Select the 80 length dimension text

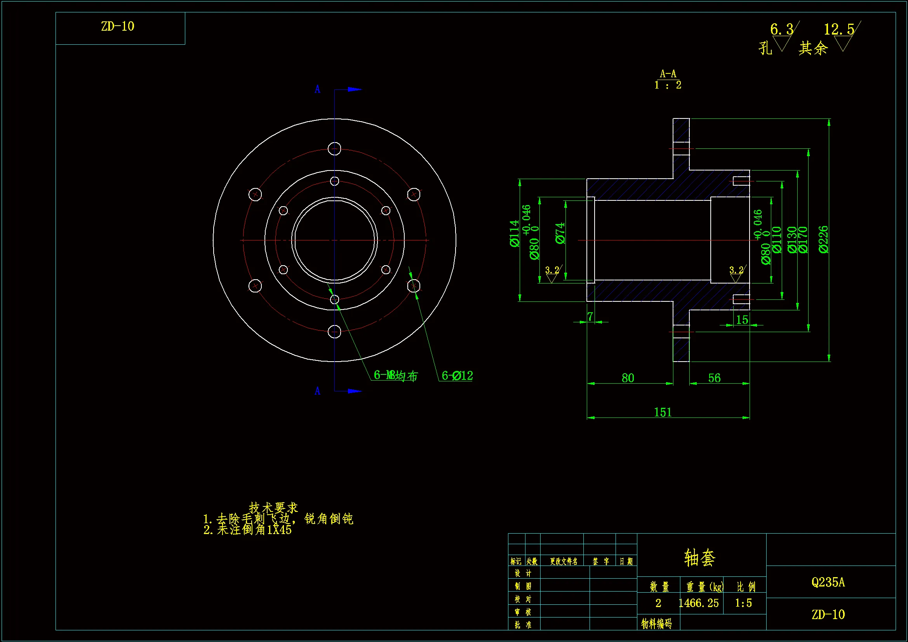coord(628,378)
